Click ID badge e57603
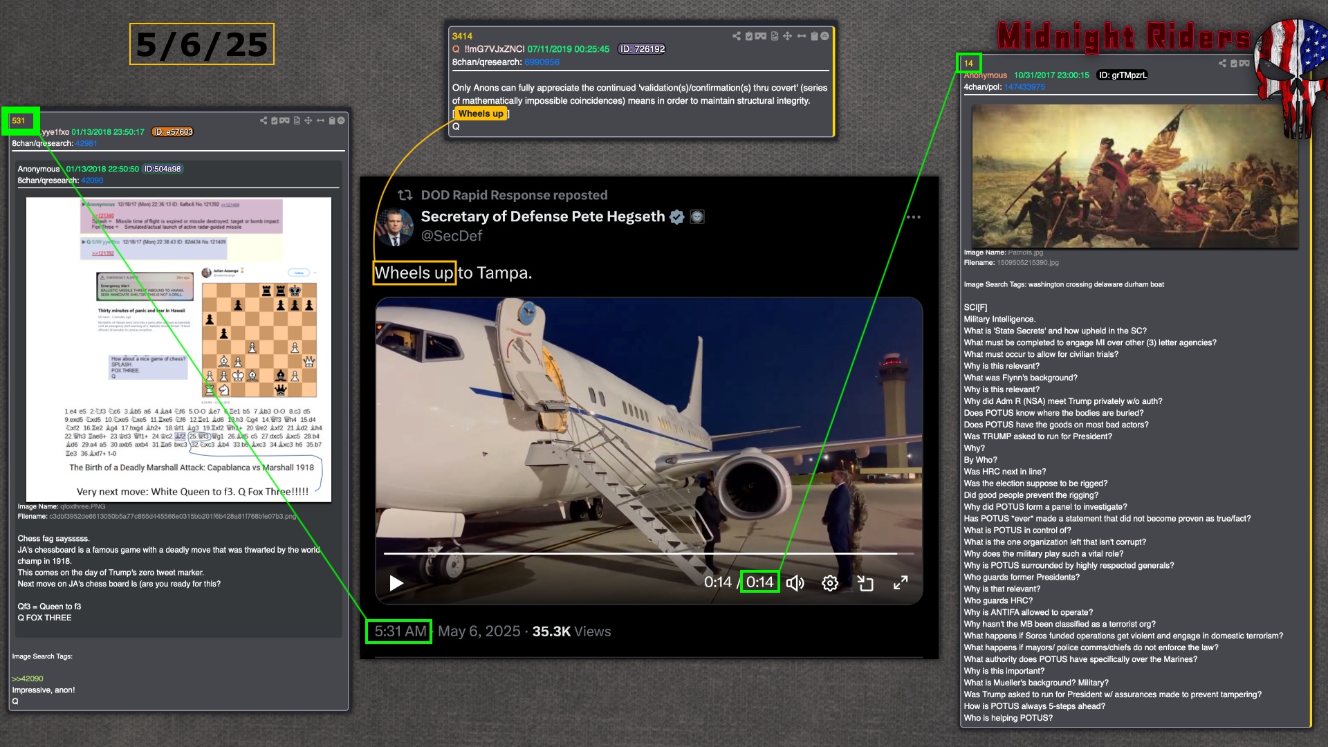Screen dimensions: 1328x747 pyautogui.click(x=173, y=132)
